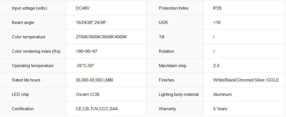This screenshot has height=117, width=286.
Task: Click the Beam angle label
Action: (x=23, y=23)
